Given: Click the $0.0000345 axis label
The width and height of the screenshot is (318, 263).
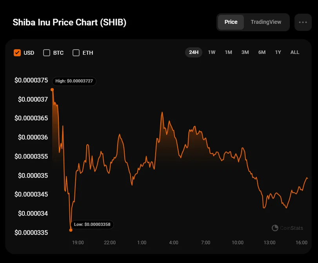Looking at the screenshot, I should [31, 194].
